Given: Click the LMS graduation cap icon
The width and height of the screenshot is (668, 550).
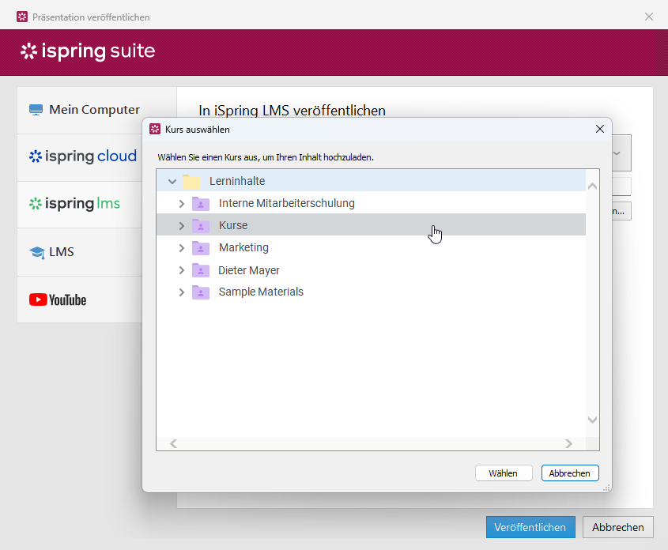Looking at the screenshot, I should [x=37, y=252].
